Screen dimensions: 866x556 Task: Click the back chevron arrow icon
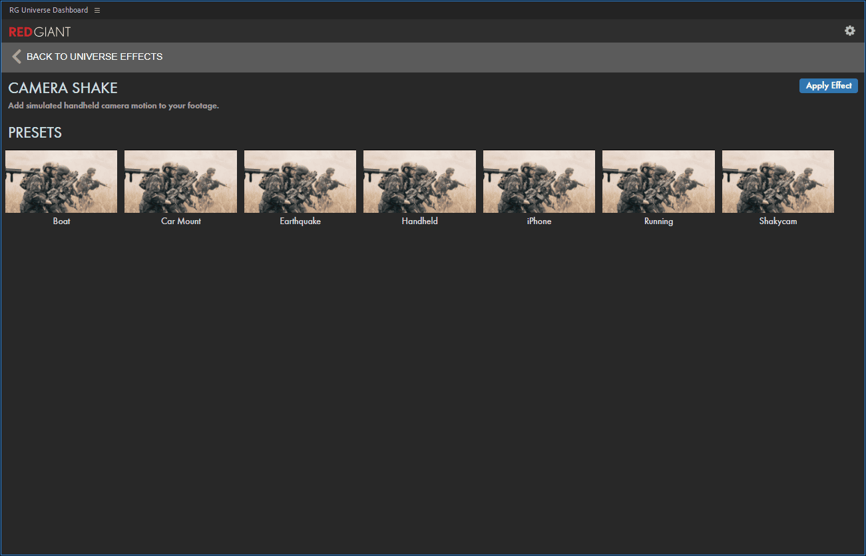pos(17,57)
